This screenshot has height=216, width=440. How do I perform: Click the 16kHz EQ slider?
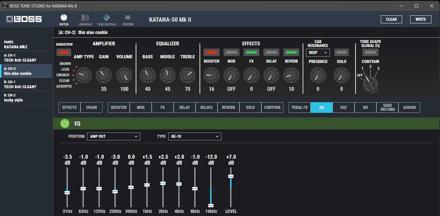click(211, 205)
